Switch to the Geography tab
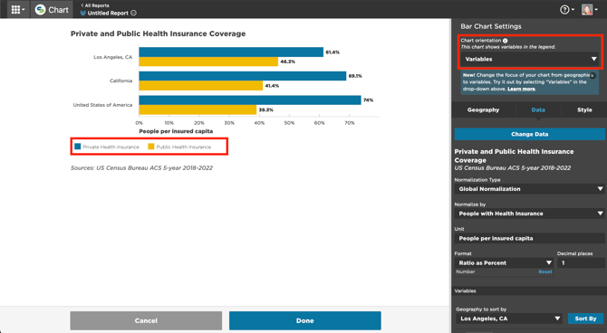Image resolution: width=607 pixels, height=333 pixels. point(483,109)
